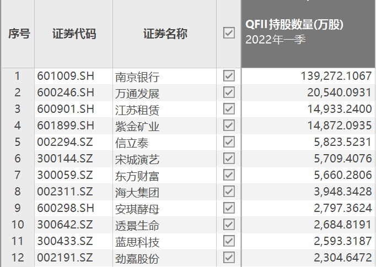Click the 证券代码 column header
Viewport: 376px width, 267px height.
(x=74, y=34)
